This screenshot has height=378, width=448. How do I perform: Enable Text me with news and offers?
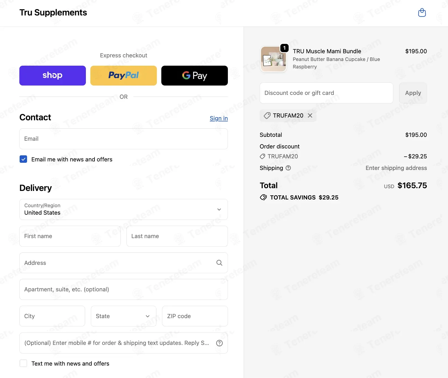23,363
